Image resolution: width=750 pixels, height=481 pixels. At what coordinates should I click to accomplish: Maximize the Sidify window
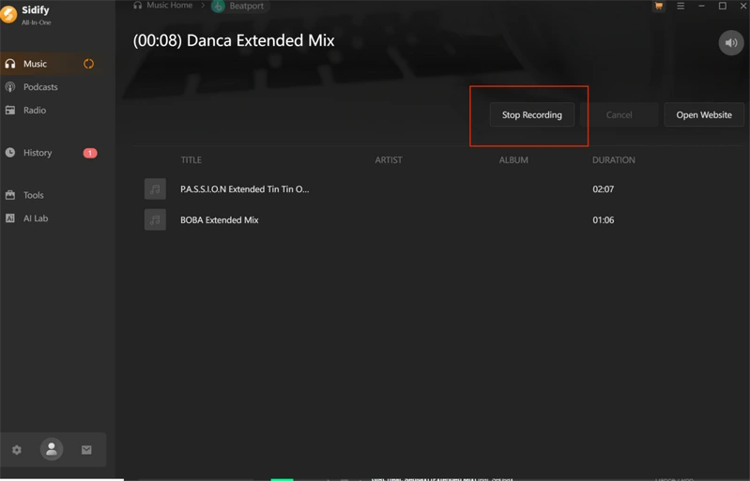[x=723, y=6]
